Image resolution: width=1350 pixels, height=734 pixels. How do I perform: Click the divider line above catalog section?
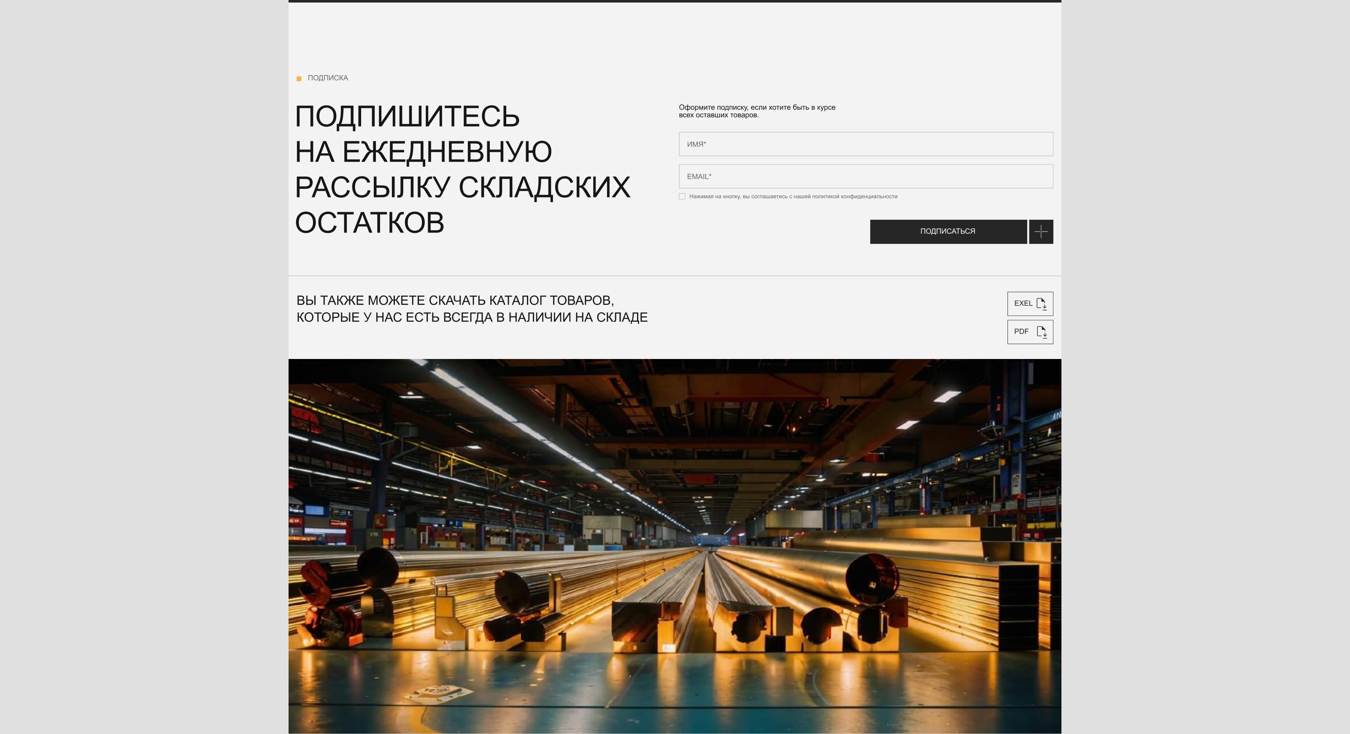pos(675,275)
